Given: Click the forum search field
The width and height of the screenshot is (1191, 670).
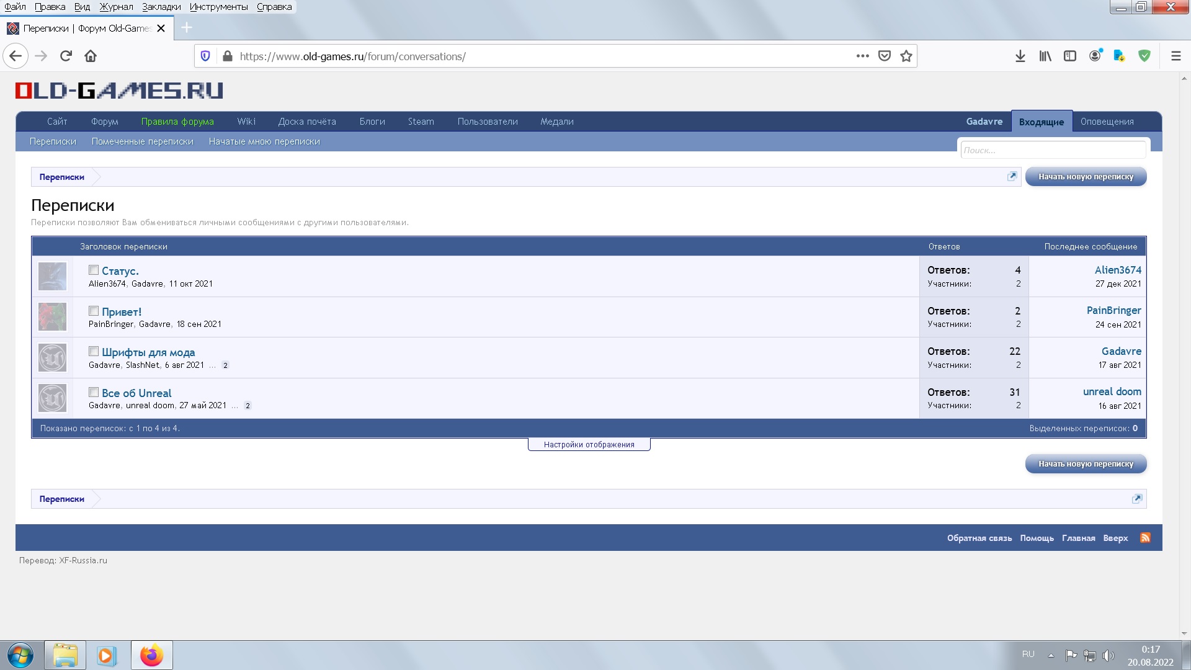Looking at the screenshot, I should point(1053,150).
